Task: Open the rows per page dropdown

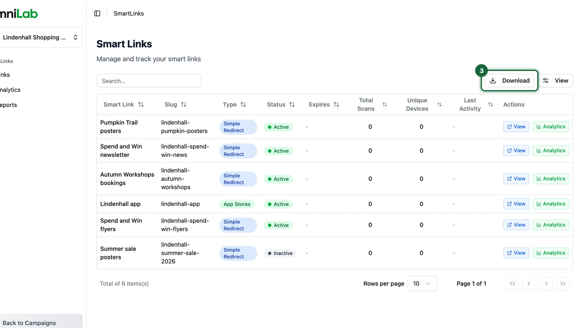Action: pyautogui.click(x=422, y=284)
